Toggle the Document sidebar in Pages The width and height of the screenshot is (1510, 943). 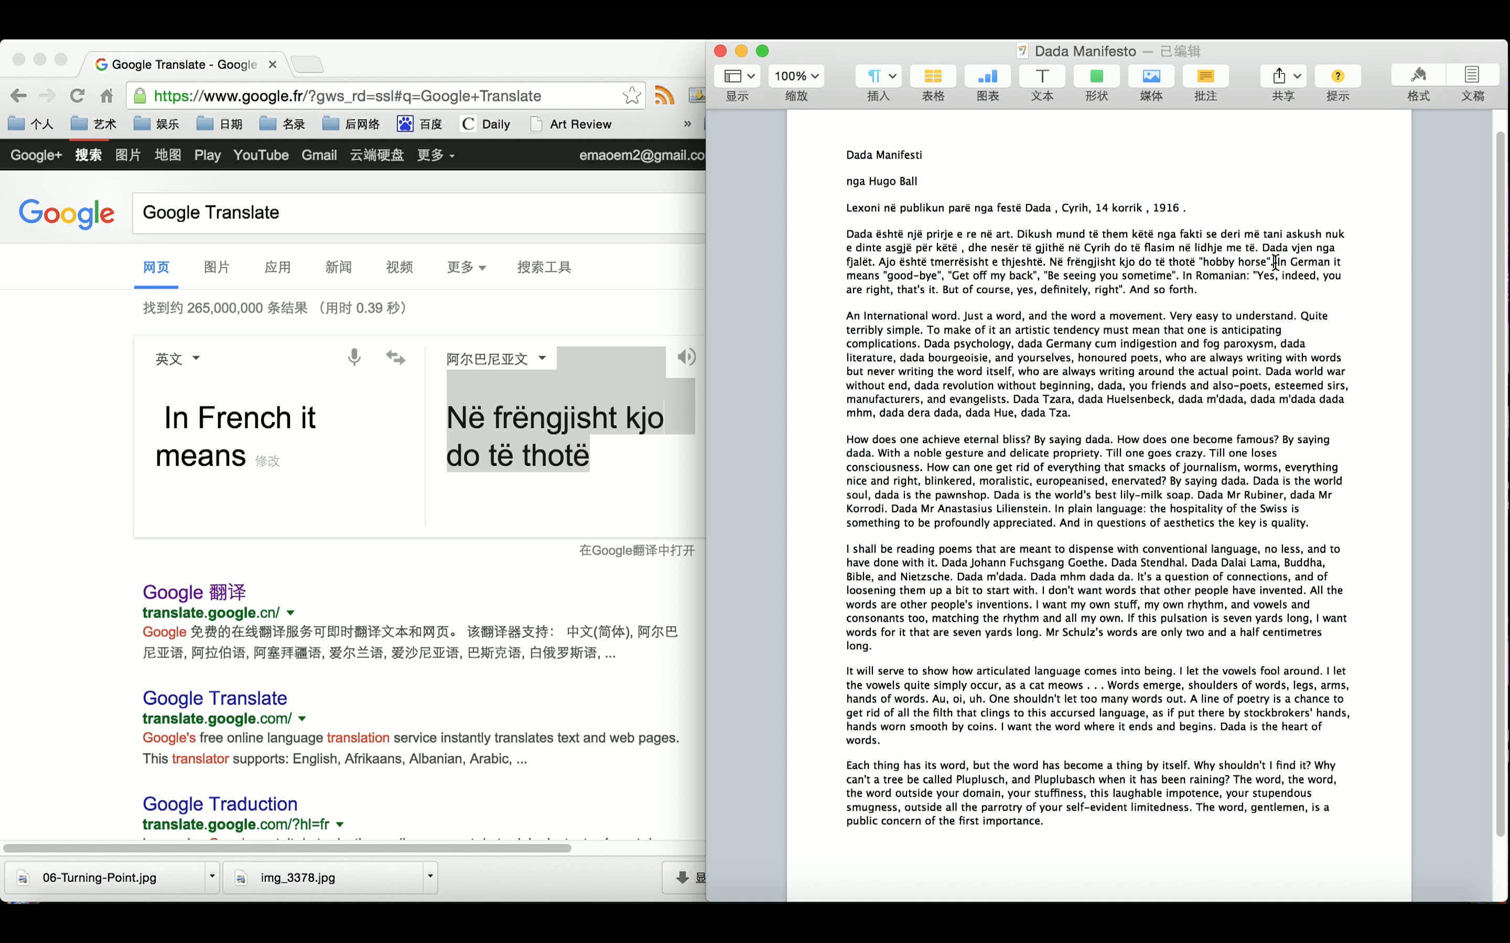pyautogui.click(x=1472, y=76)
